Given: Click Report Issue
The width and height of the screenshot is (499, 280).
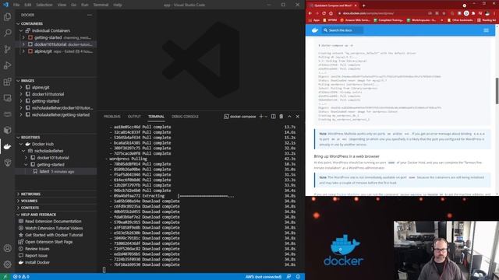Looking at the screenshot, I should pos(36,256).
